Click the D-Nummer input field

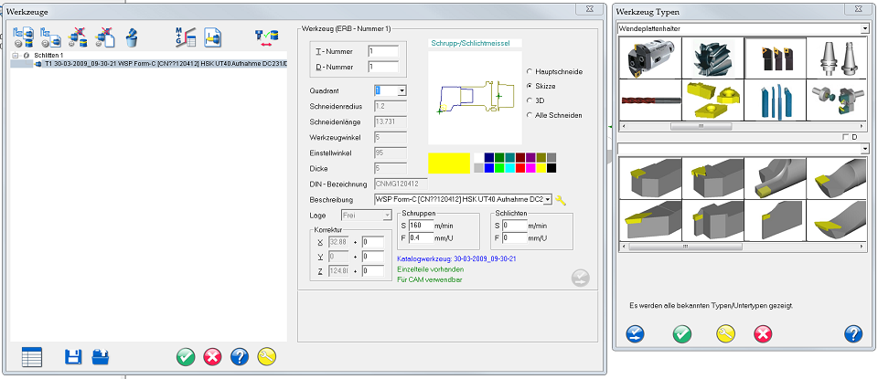coord(383,67)
